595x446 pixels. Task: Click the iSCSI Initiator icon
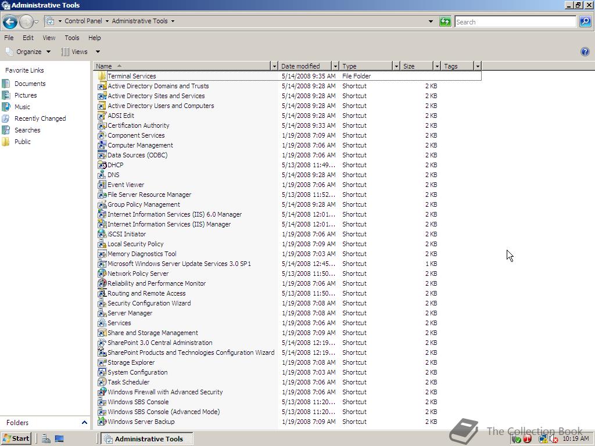coord(102,234)
